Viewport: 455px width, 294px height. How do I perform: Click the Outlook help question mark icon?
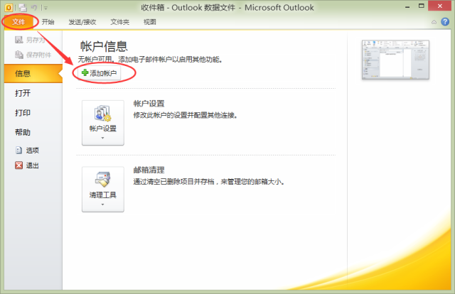click(445, 22)
